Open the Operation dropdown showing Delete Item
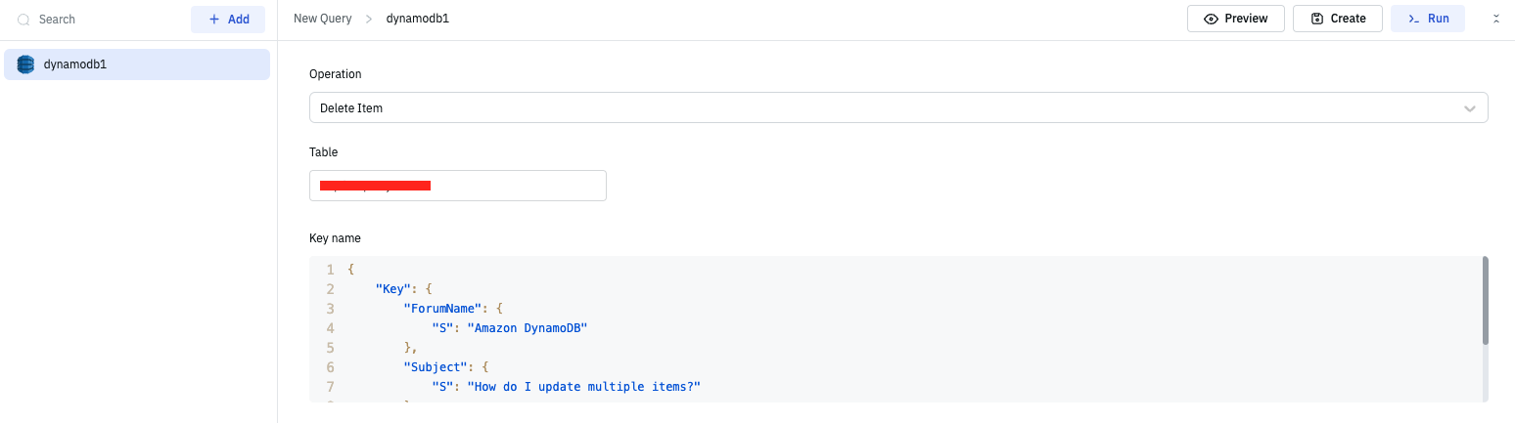Viewport: 1515px width, 423px height. click(x=881, y=107)
